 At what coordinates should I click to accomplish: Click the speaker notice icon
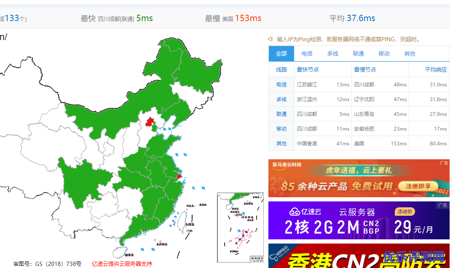pos(271,39)
